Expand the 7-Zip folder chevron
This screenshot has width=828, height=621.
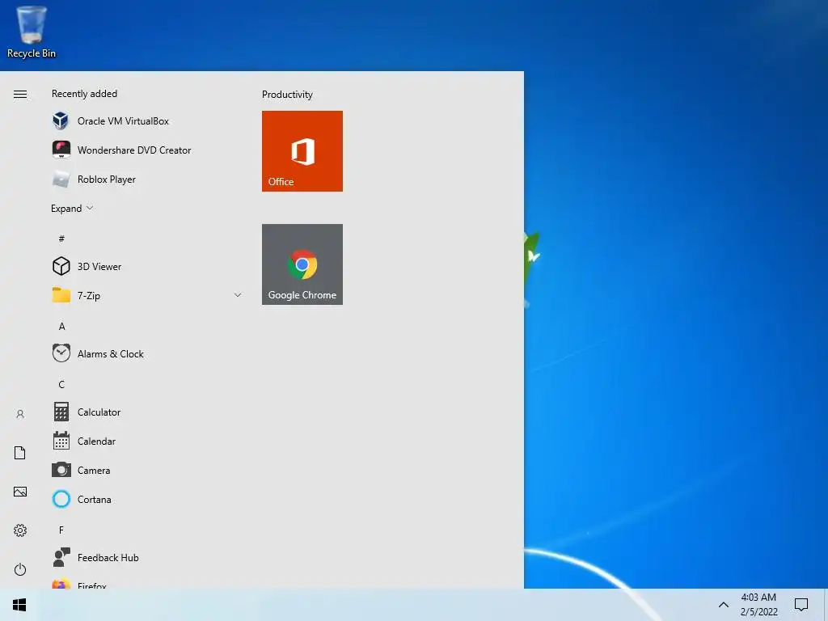238,295
